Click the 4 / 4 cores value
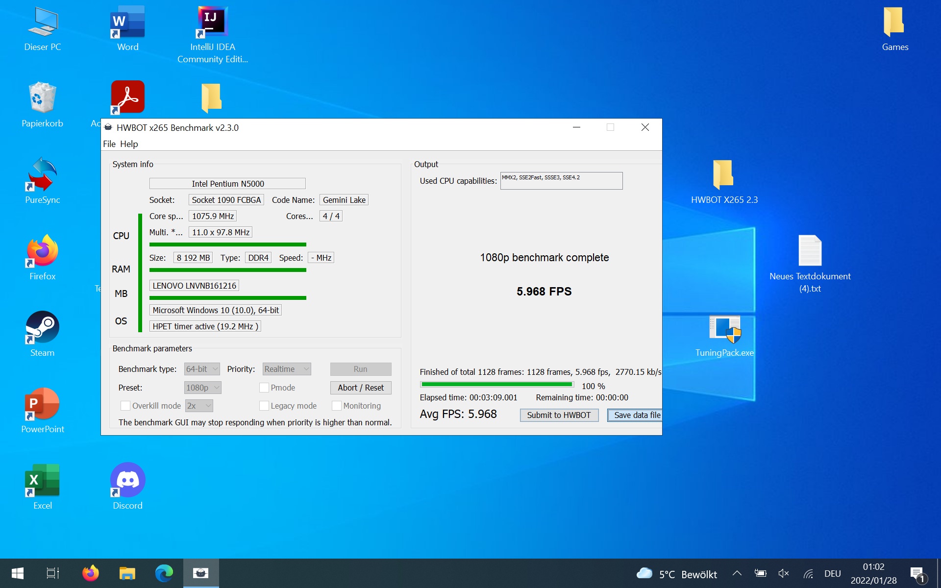The image size is (941, 588). pyautogui.click(x=331, y=216)
